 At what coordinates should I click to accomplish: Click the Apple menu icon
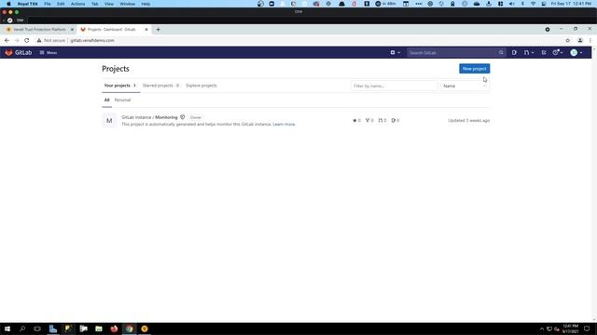pyautogui.click(x=8, y=4)
